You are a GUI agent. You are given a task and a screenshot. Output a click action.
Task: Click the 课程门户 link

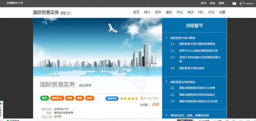[x=65, y=13]
